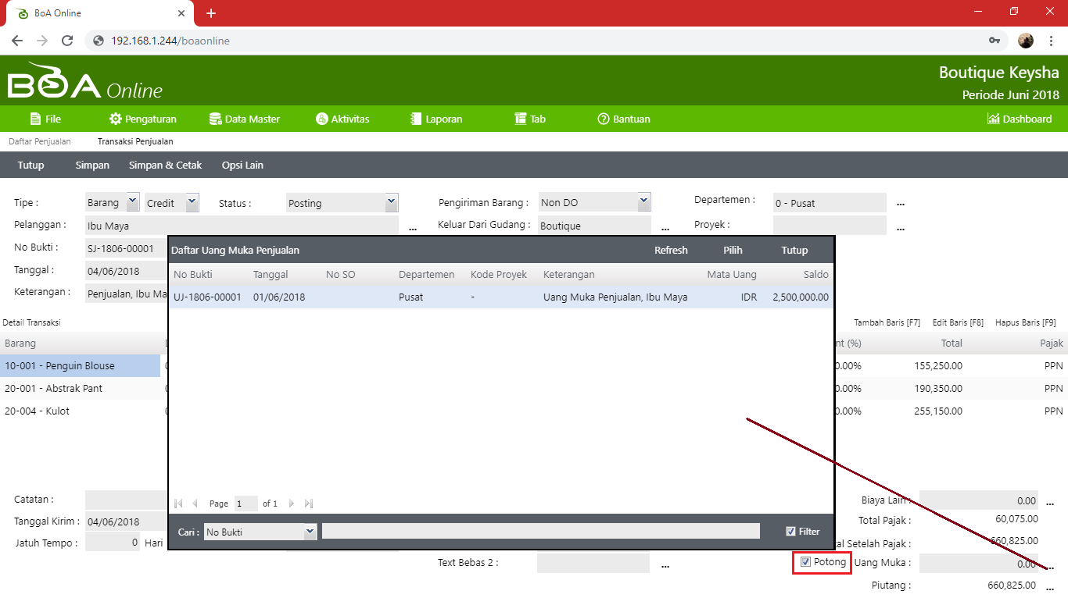Open the Cari No Bukti dropdown
1068x598 pixels.
(310, 532)
